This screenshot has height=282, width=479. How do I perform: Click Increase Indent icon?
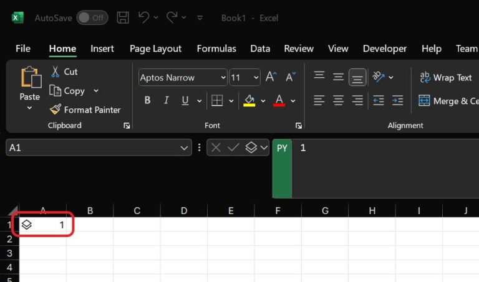(x=397, y=100)
